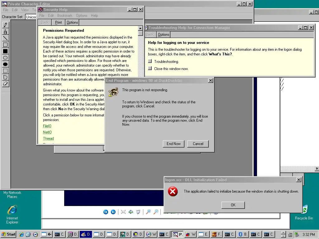The height and width of the screenshot is (239, 319).
Task: Select the Rectangular Selection tool
Action: tap(5, 71)
